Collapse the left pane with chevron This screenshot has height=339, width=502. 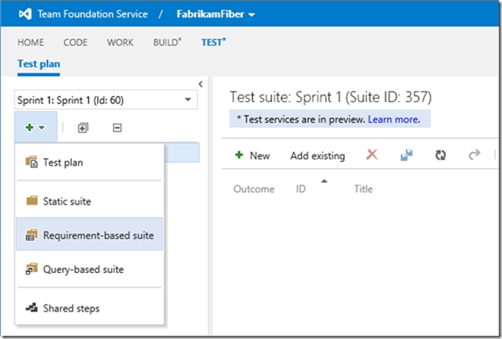point(201,84)
